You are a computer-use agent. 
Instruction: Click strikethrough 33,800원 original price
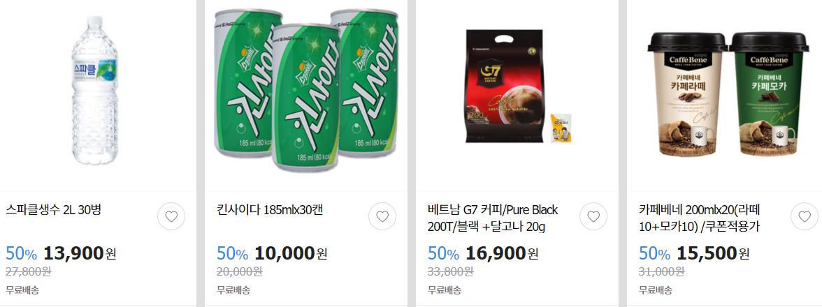[x=450, y=271]
